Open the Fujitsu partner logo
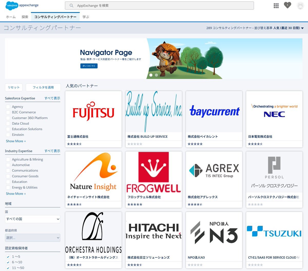 pyautogui.click(x=93, y=112)
